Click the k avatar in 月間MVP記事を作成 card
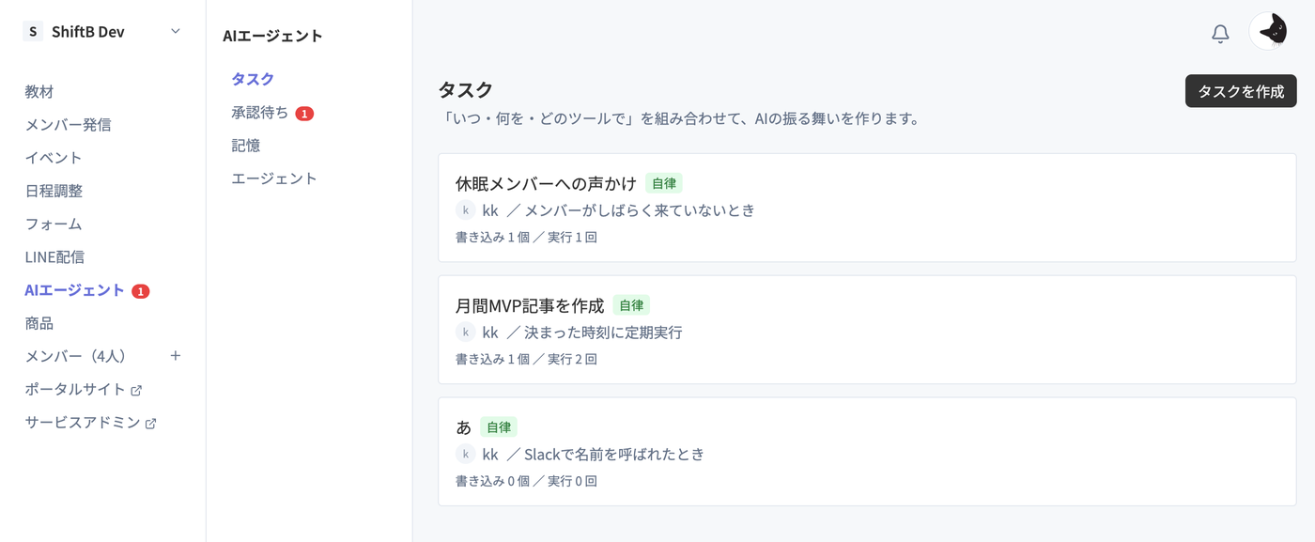The image size is (1315, 542). click(x=466, y=333)
